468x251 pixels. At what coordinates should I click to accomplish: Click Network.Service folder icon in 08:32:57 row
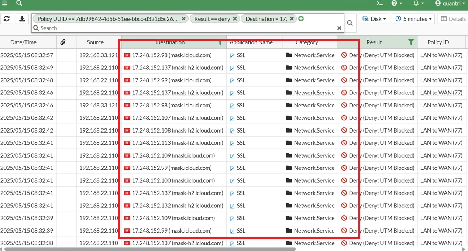(x=289, y=55)
